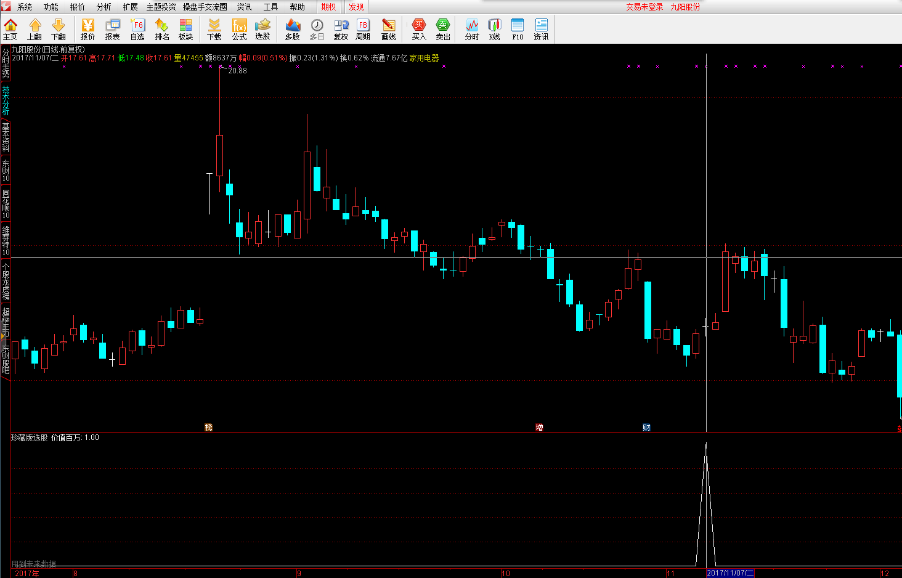Open the 功能 menu
The width and height of the screenshot is (902, 578).
pos(51,7)
